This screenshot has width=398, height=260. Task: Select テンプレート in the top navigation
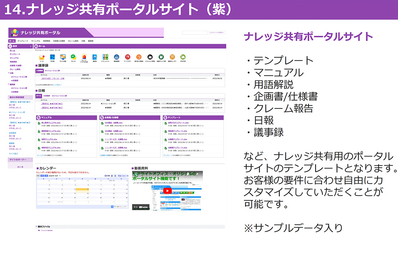23,41
